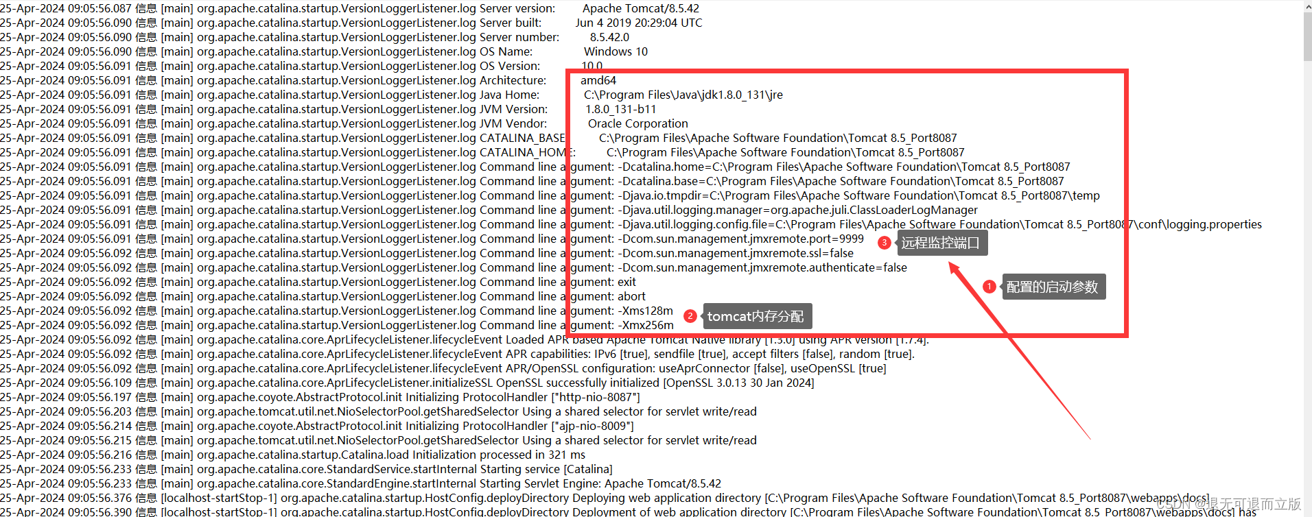Click the 'Architecture:' label text

click(513, 80)
